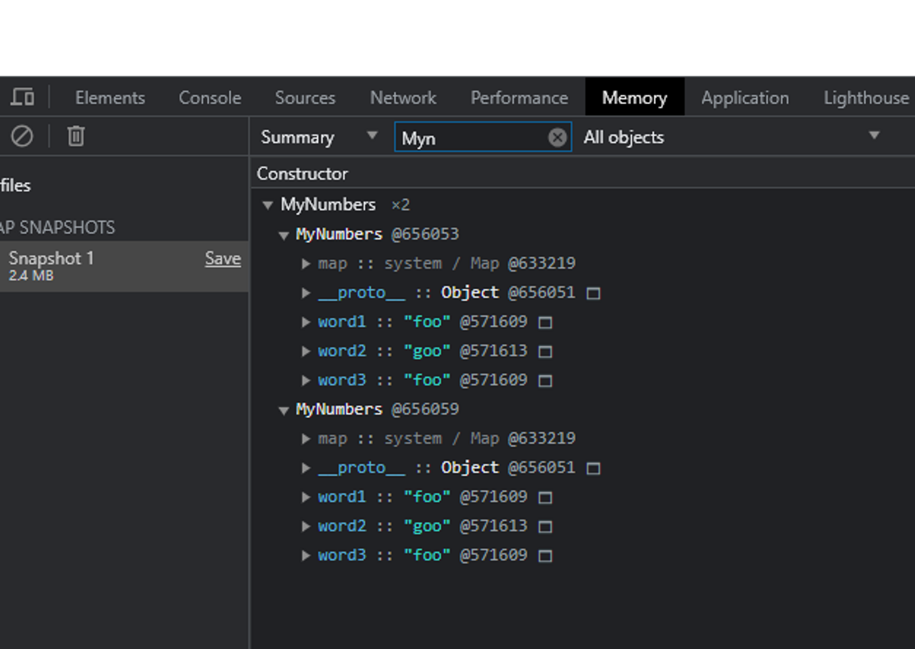The height and width of the screenshot is (649, 915).
Task: Expand word3 under MyNumbers @656053
Action: point(306,381)
